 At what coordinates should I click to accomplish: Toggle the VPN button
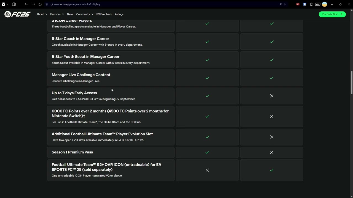(318, 4)
